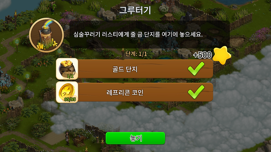Open the 레프리콘 코인 requirement row
Viewport: 271px width, 152px height.
click(134, 92)
